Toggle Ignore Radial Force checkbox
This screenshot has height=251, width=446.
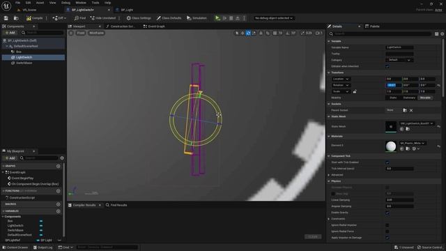point(387,231)
